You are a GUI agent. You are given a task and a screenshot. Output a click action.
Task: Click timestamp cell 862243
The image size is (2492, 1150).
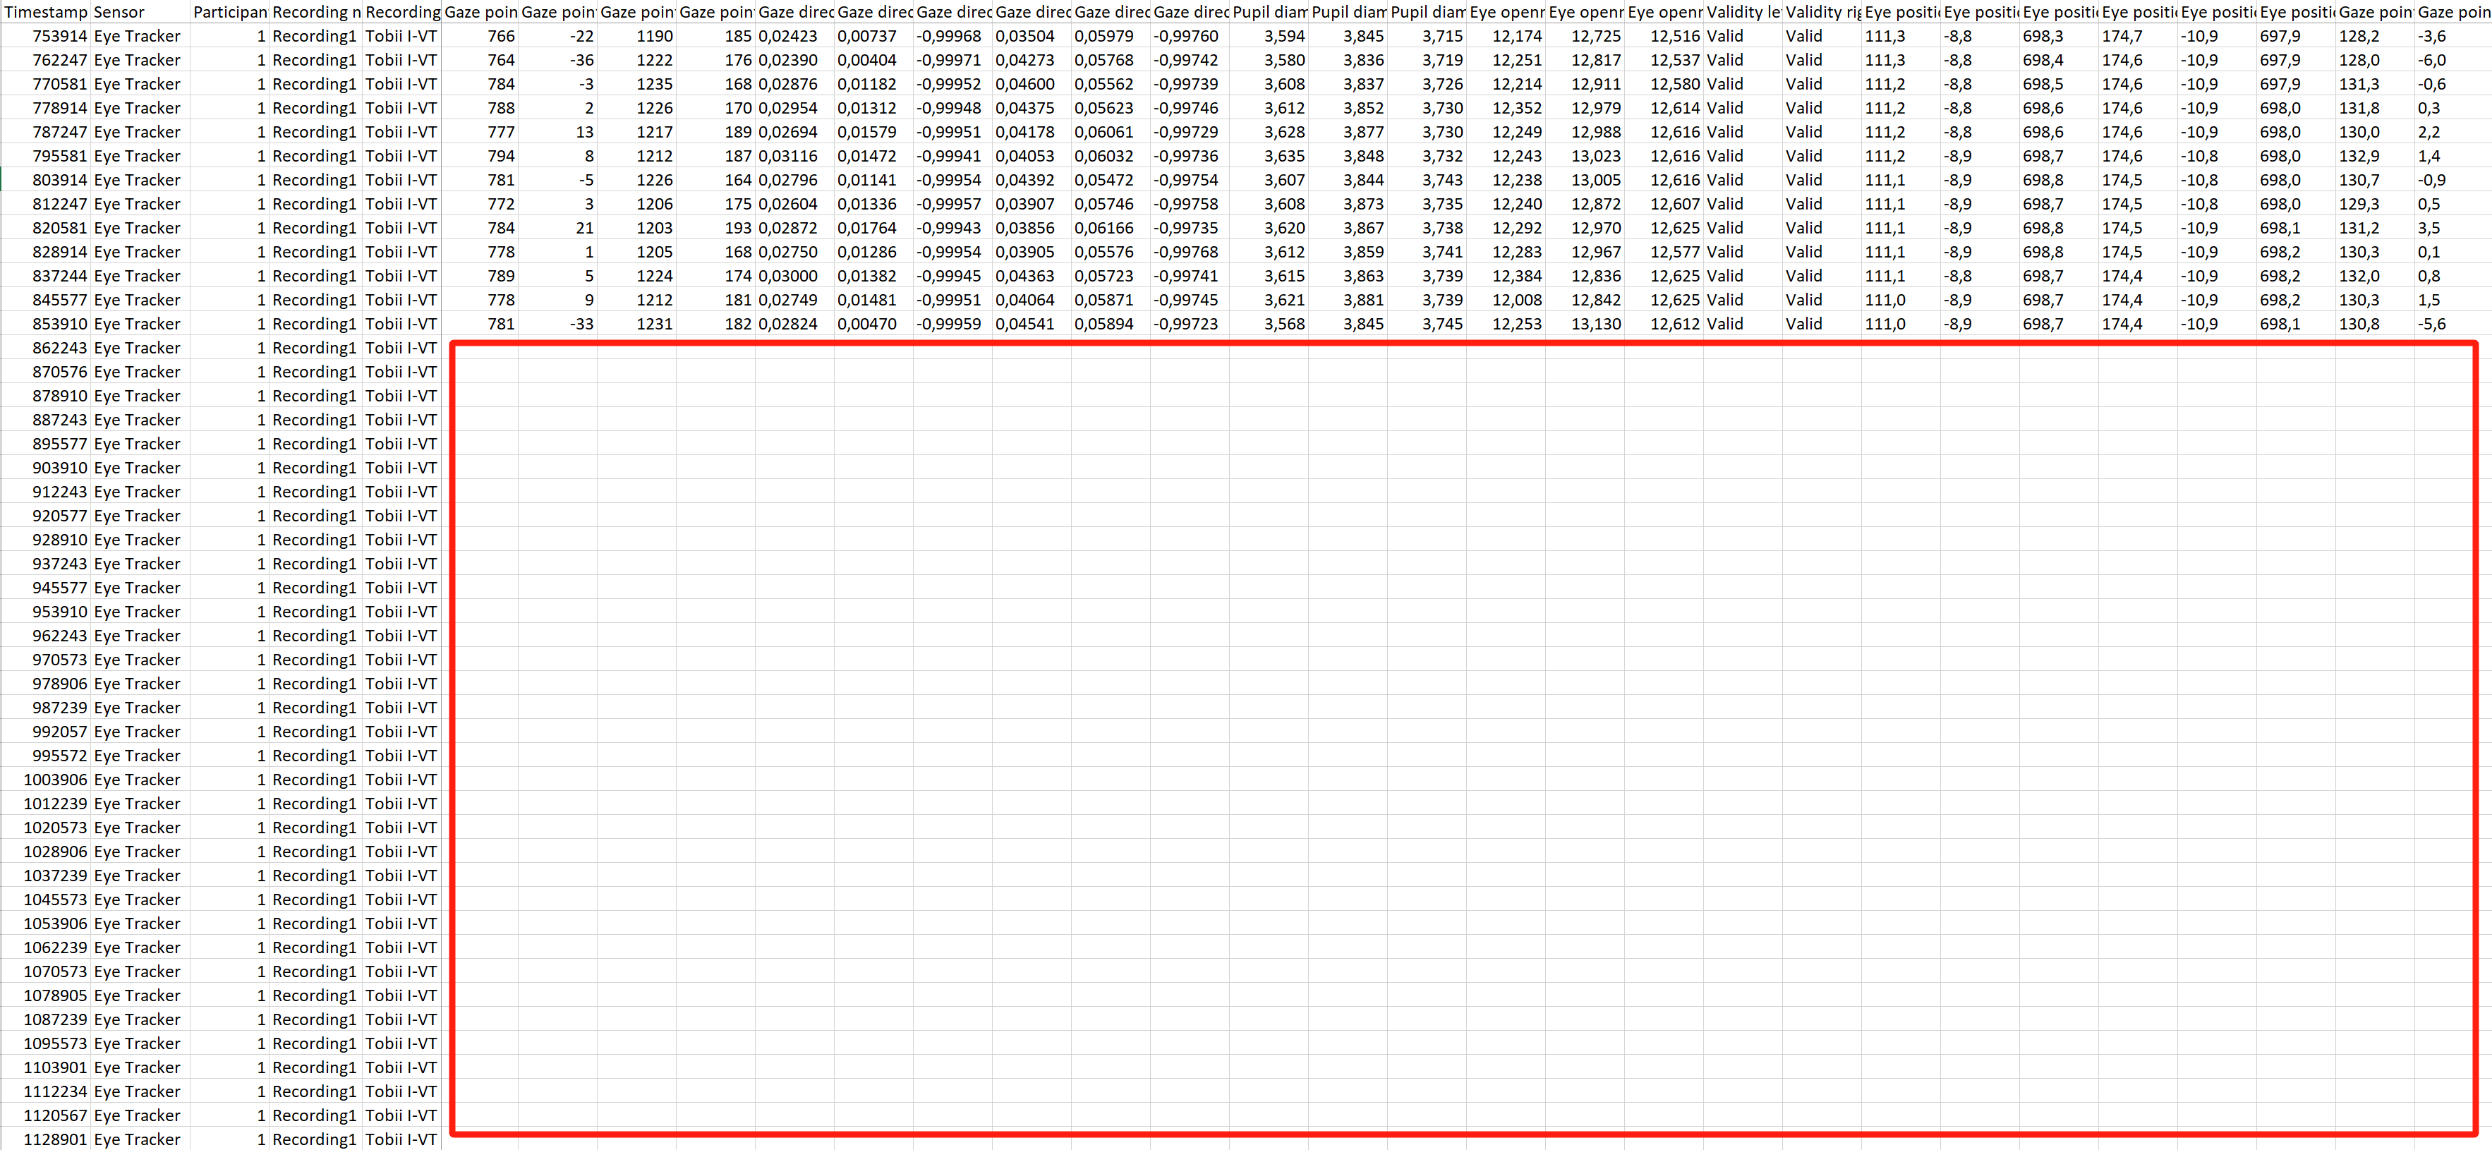pyautogui.click(x=59, y=349)
